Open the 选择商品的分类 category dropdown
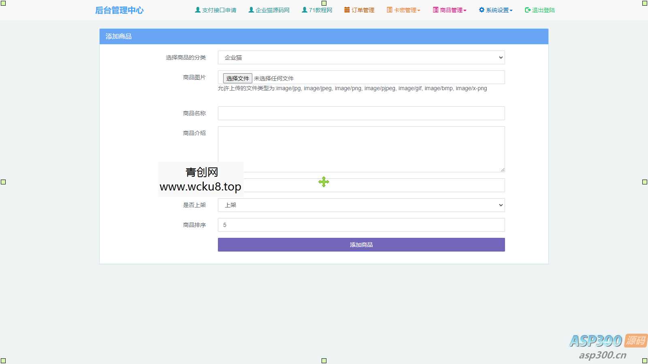Screen dimensions: 648x364 360,57
